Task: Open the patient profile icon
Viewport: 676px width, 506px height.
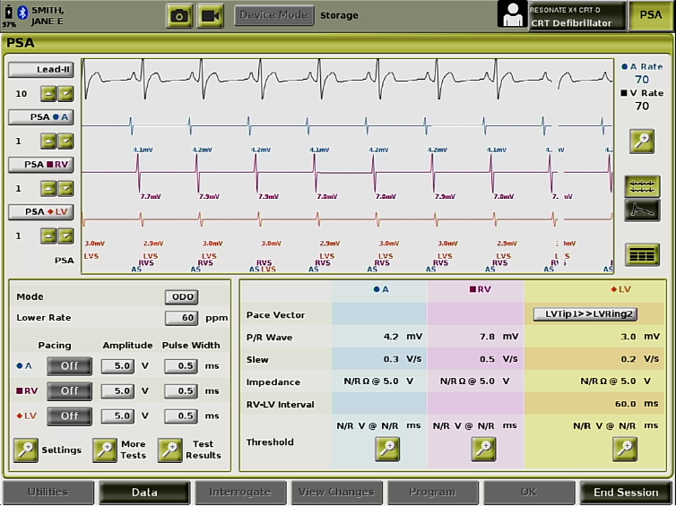Action: pyautogui.click(x=513, y=15)
